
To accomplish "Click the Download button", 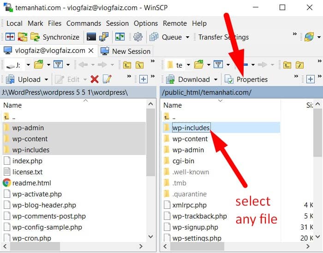I will (x=188, y=80).
